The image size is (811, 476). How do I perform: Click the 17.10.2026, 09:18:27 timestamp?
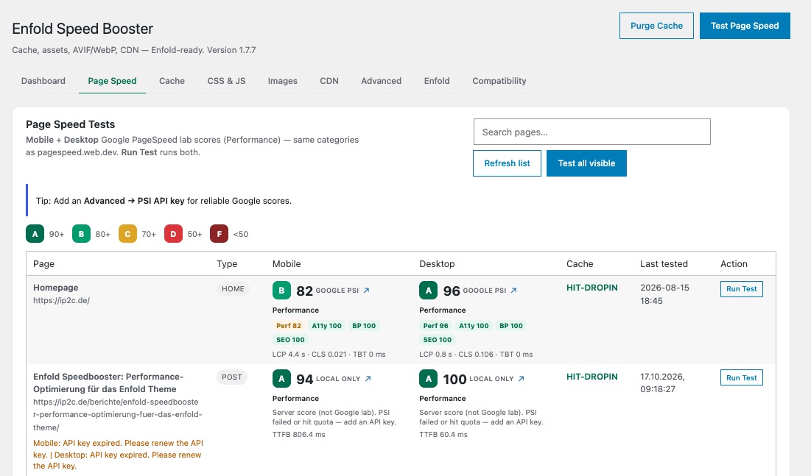click(x=662, y=383)
